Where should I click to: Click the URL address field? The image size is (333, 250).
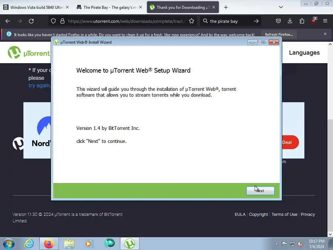127,21
